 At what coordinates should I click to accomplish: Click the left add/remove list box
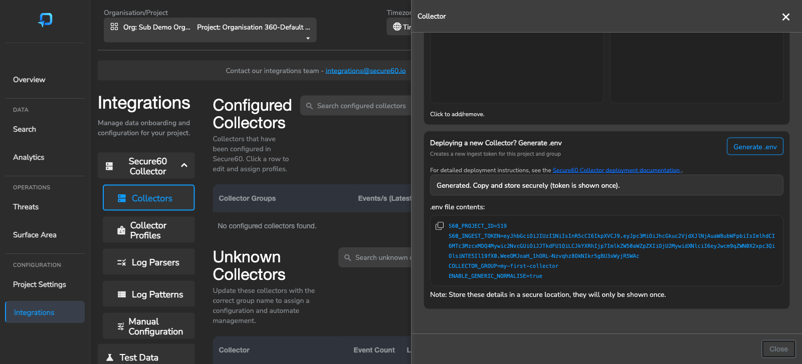coord(517,68)
